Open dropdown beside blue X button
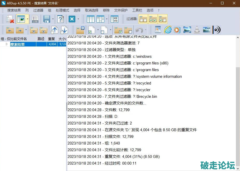This screenshot has width=240, height=171. [x=78, y=19]
